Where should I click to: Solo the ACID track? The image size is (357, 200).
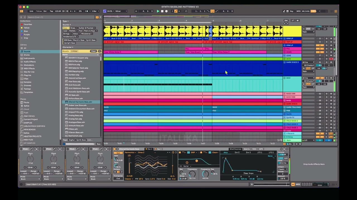point(327,59)
